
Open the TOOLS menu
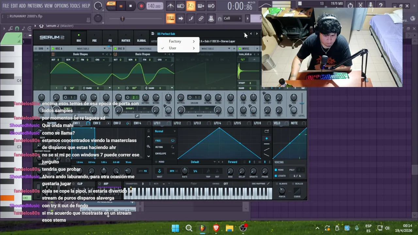coord(75,6)
